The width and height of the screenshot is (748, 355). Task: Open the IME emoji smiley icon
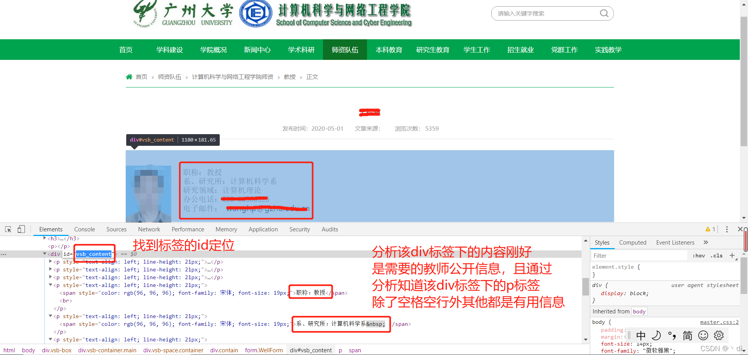pos(703,335)
